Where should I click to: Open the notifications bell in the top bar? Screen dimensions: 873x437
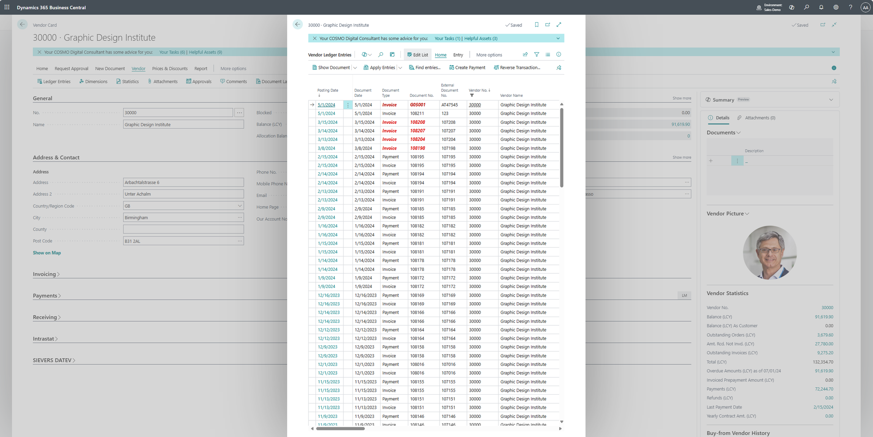pyautogui.click(x=821, y=7)
